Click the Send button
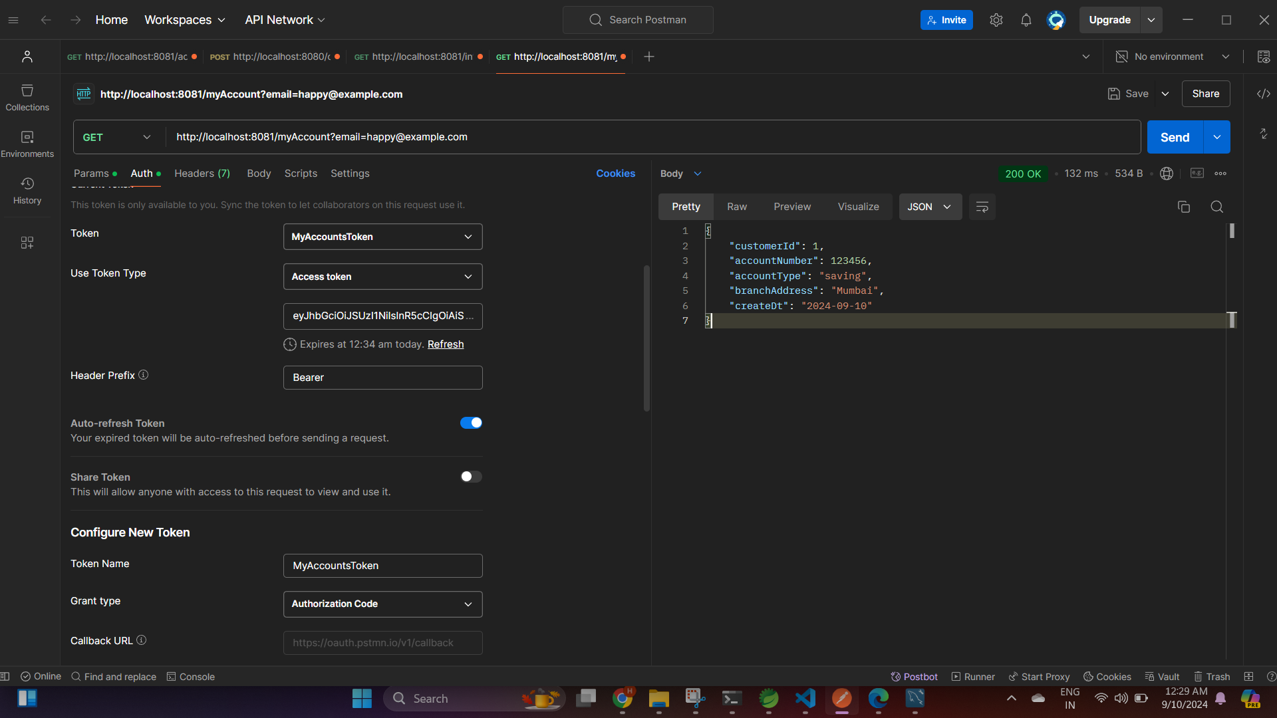 (1175, 137)
